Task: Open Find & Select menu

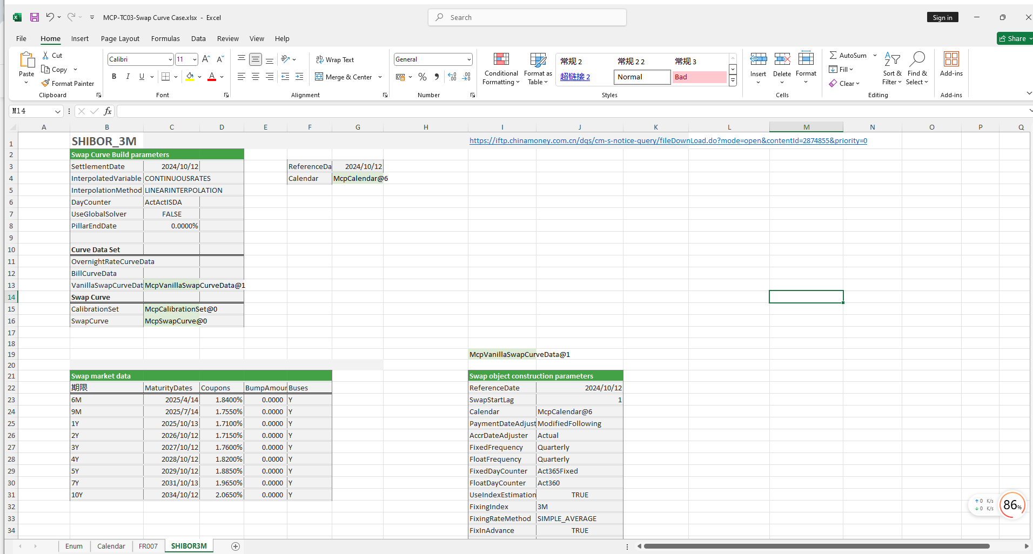Action: pos(917,69)
